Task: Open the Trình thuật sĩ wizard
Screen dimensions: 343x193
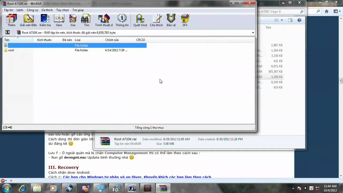Action: click(104, 20)
